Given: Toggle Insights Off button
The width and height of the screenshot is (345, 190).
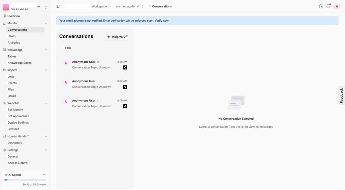Looking at the screenshot, I should [x=117, y=37].
